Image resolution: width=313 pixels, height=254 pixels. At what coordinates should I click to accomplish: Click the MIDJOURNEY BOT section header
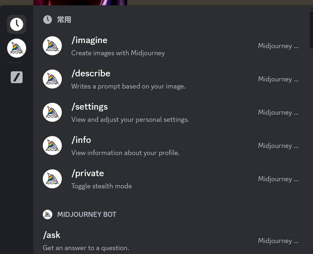(x=87, y=215)
